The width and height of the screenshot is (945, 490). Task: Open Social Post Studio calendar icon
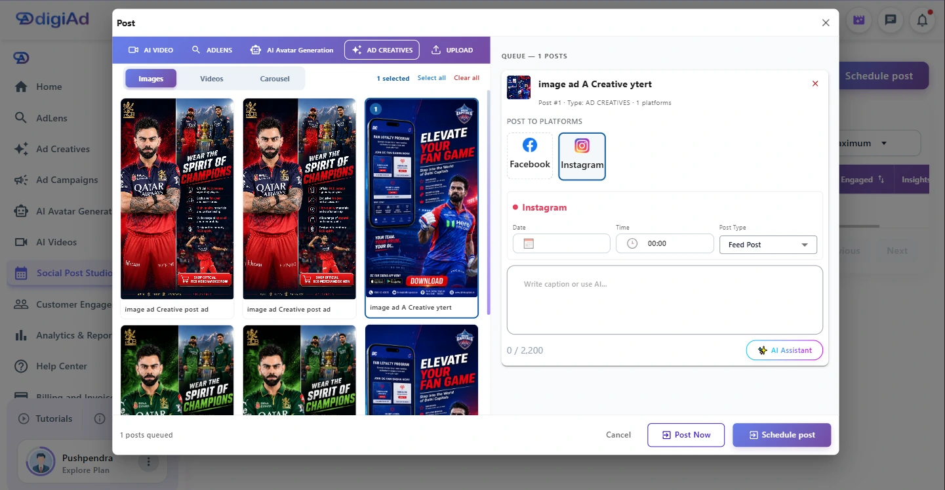(x=21, y=273)
